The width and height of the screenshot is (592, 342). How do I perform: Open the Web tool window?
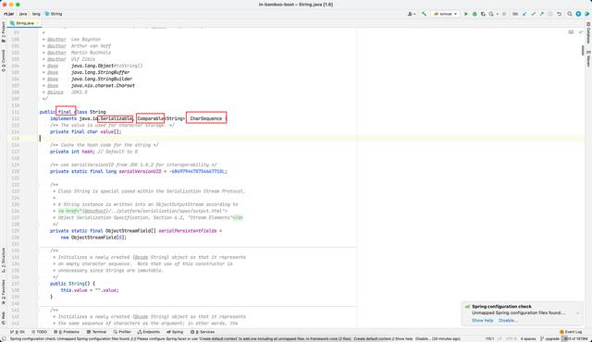4,317
